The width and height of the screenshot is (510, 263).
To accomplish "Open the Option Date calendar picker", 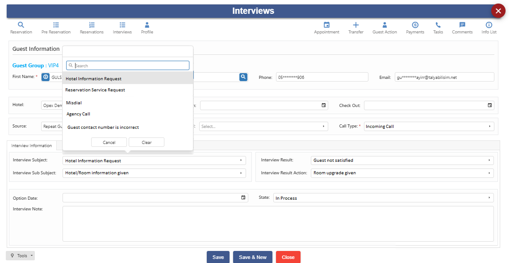I will [x=243, y=197].
